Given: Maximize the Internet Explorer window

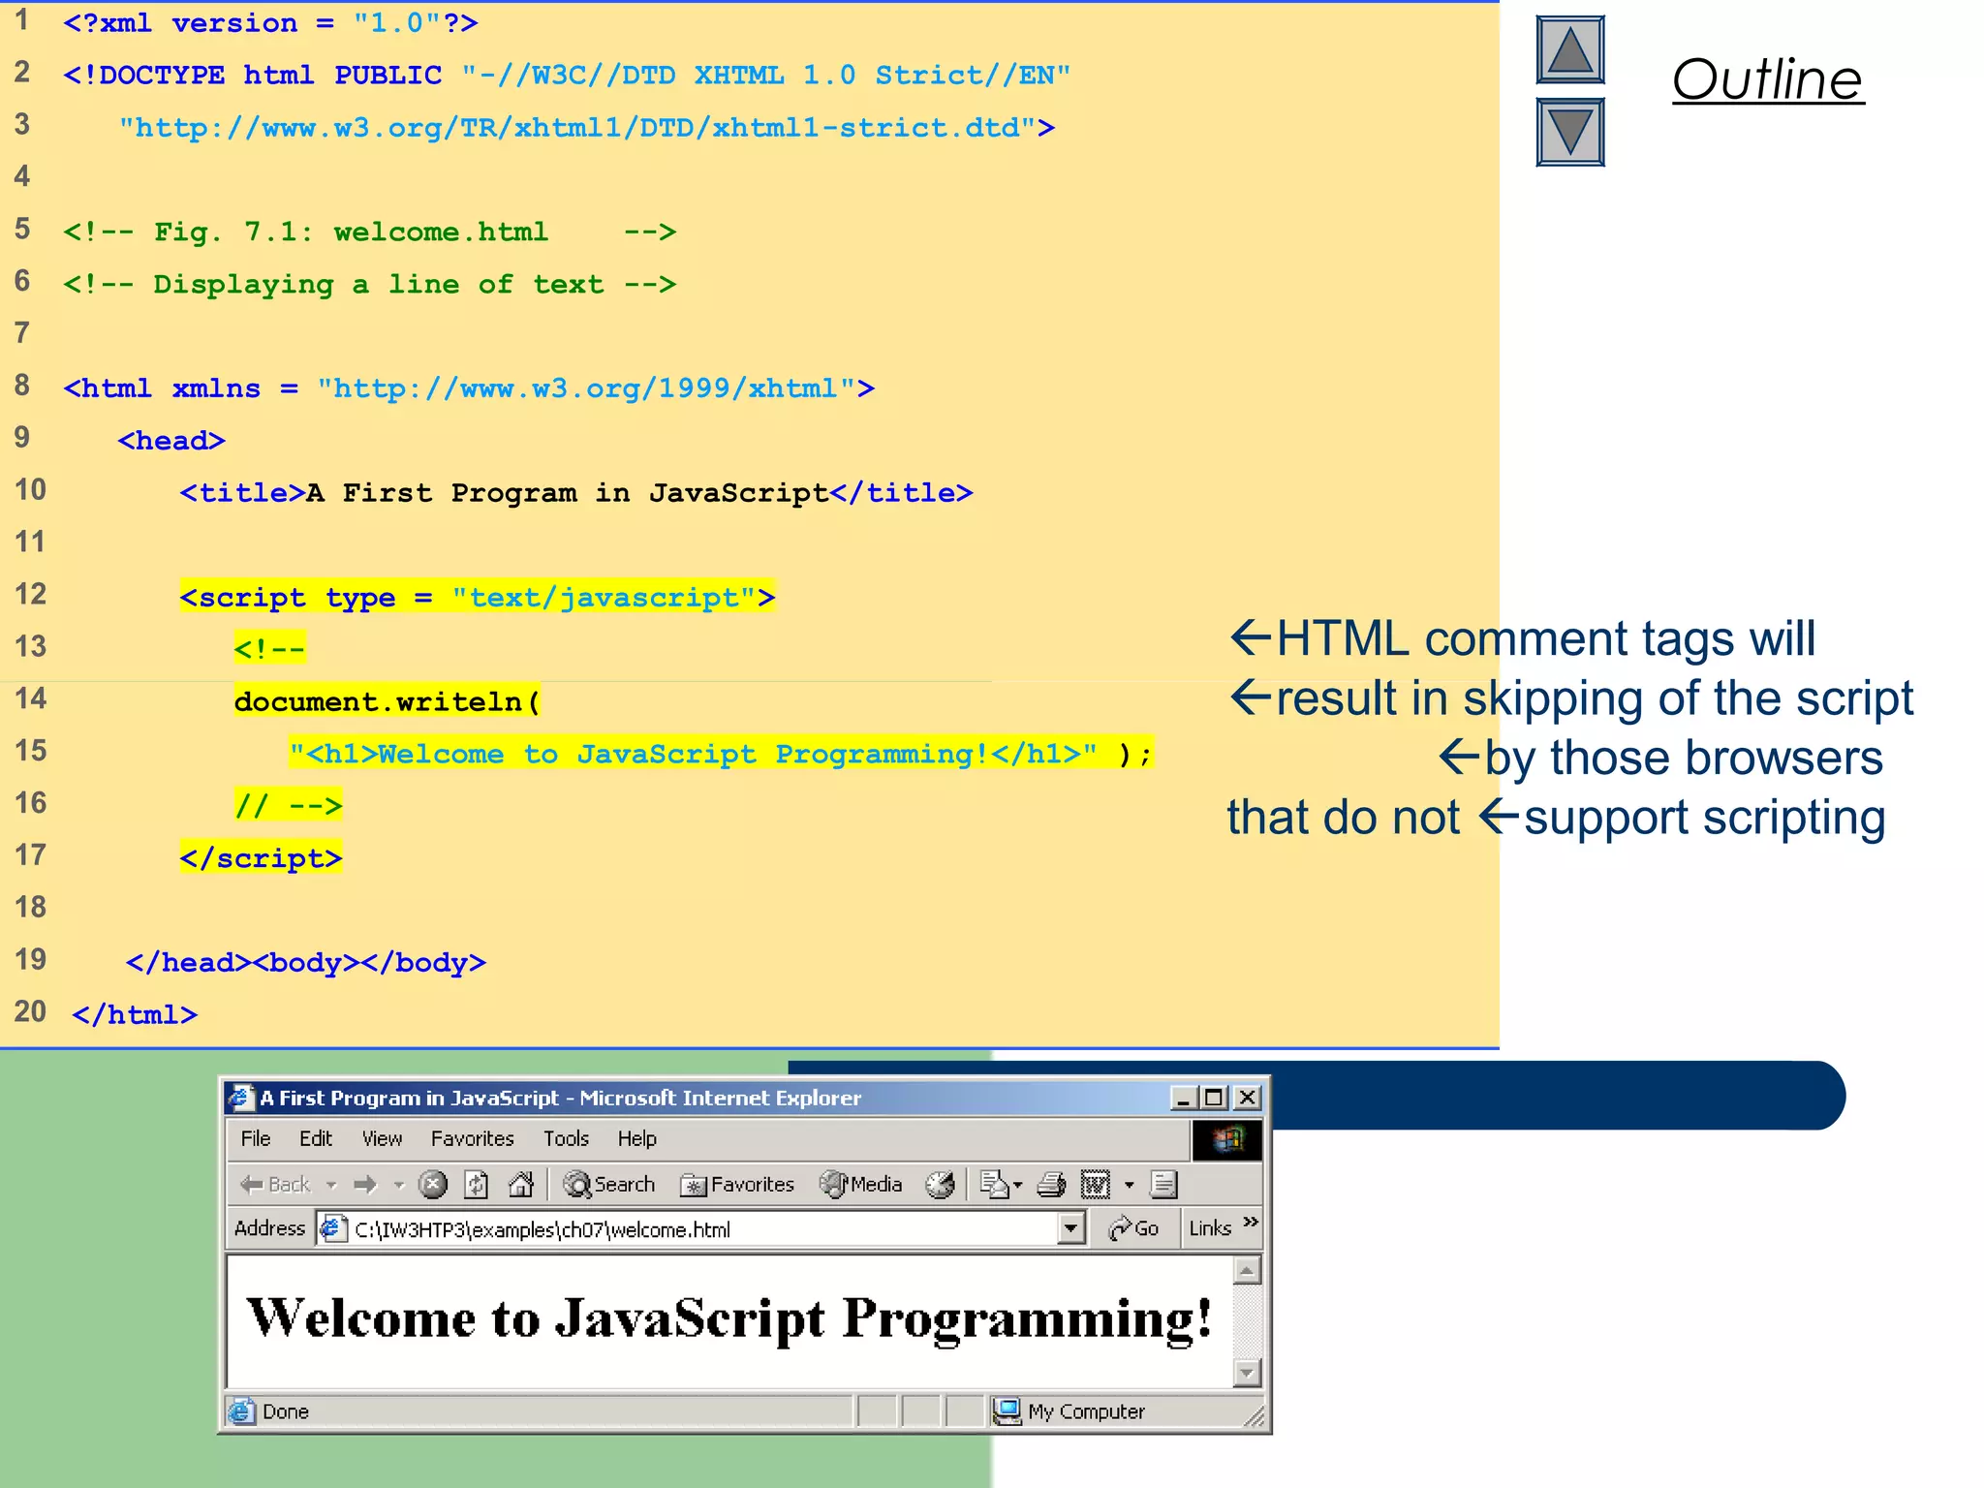Looking at the screenshot, I should point(1214,1098).
